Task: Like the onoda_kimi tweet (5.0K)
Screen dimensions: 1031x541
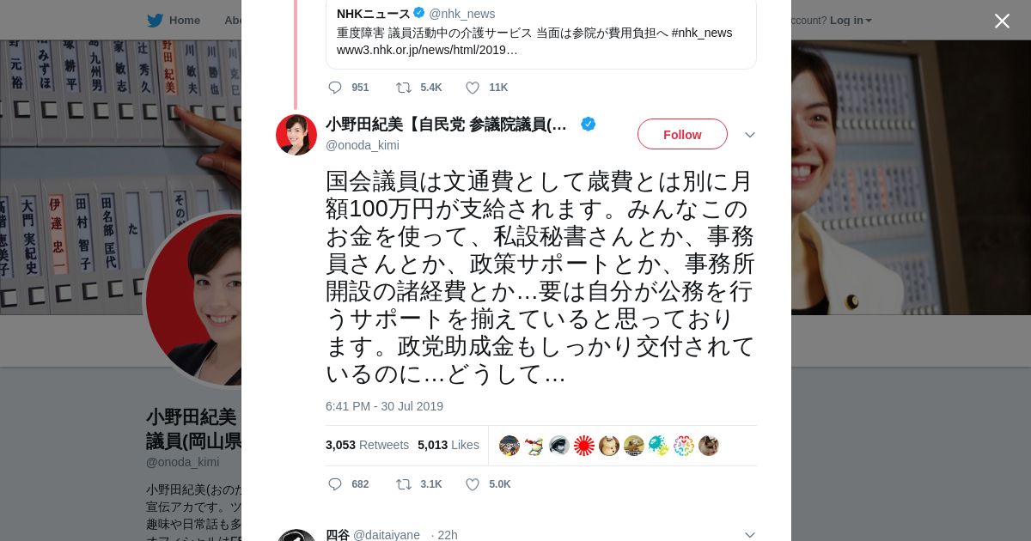Action: [x=472, y=484]
